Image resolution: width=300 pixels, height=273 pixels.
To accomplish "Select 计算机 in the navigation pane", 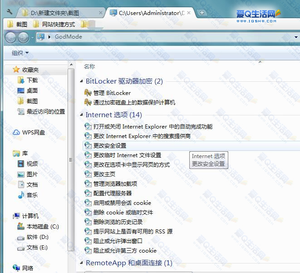I will 25,216.
